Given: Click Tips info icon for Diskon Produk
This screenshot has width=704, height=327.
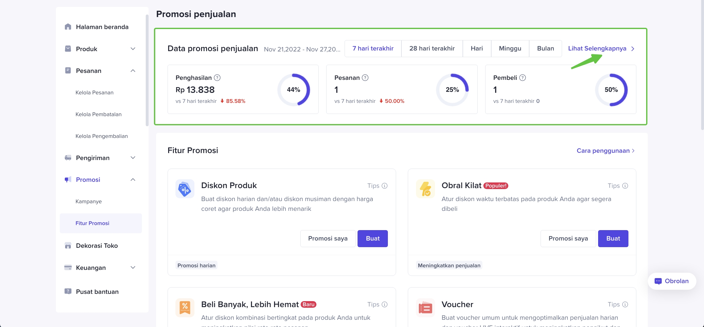Looking at the screenshot, I should (384, 186).
